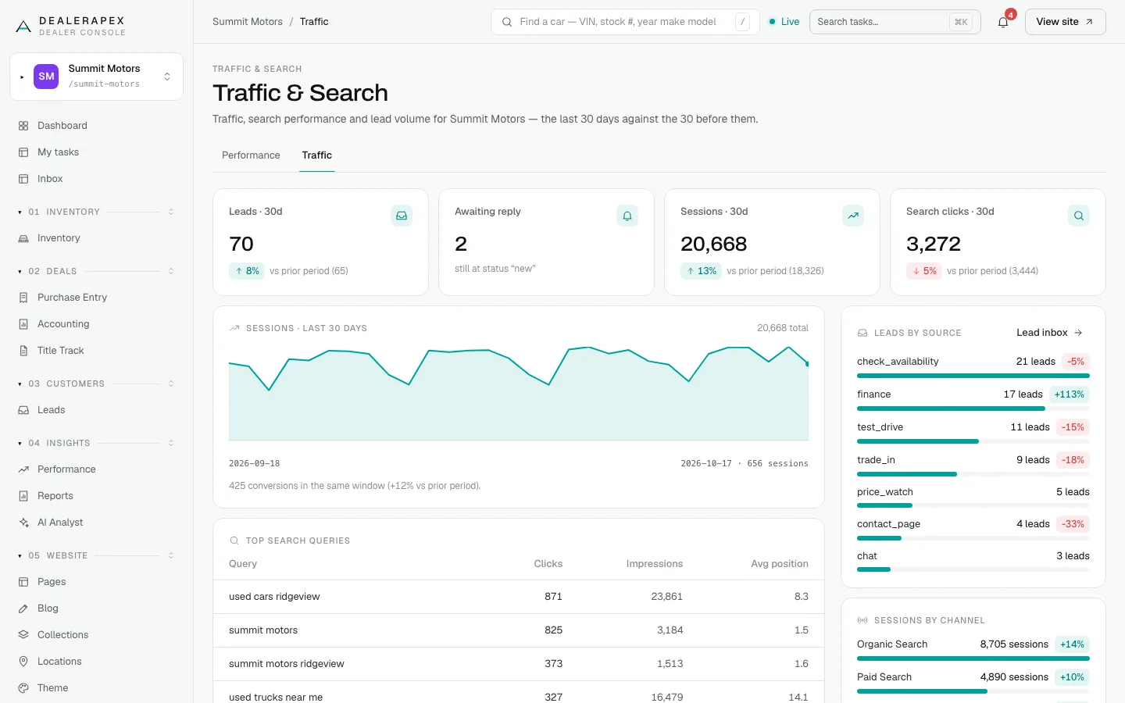Viewport: 1125px width, 703px height.
Task: Toggle the Live status indicator
Action: (x=784, y=22)
